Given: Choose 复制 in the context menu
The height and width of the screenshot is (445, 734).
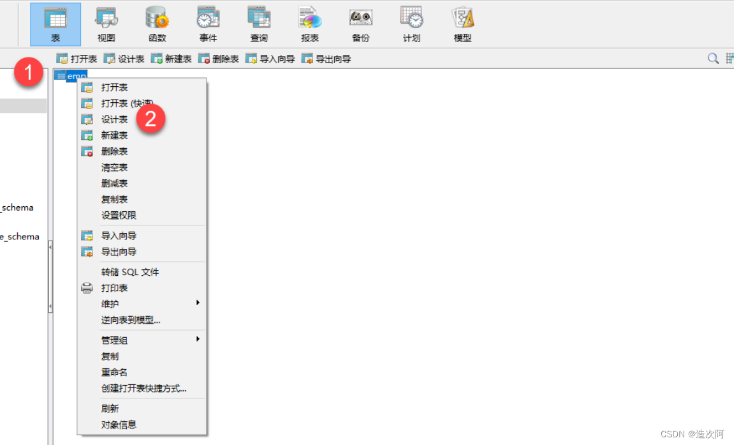Looking at the screenshot, I should [142, 356].
